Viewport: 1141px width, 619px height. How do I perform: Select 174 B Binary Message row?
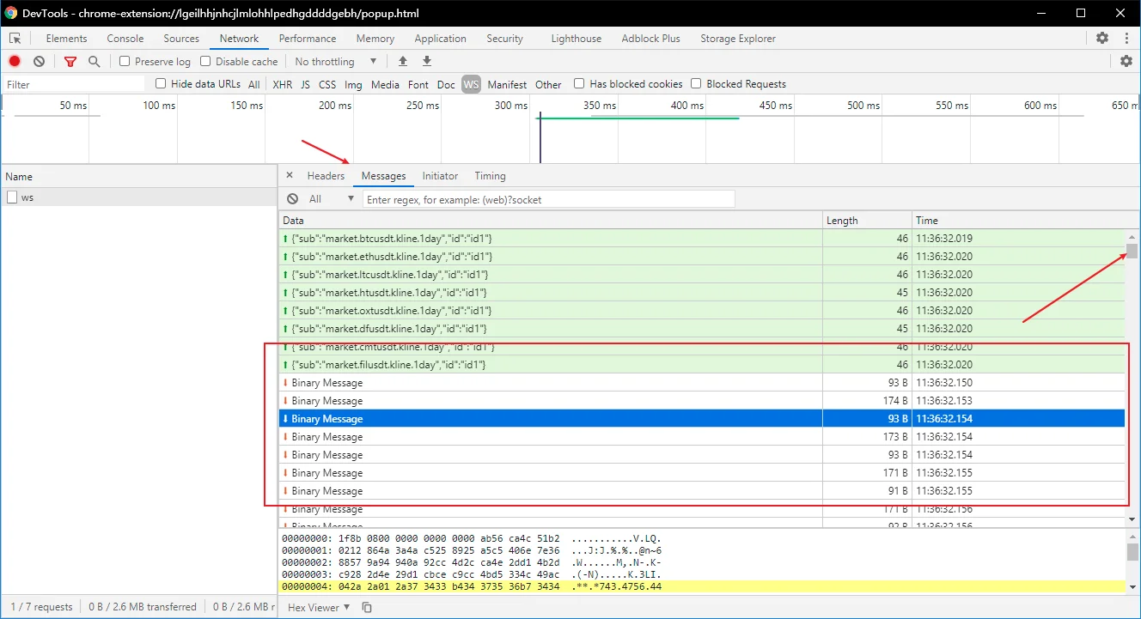pyautogui.click(x=702, y=401)
